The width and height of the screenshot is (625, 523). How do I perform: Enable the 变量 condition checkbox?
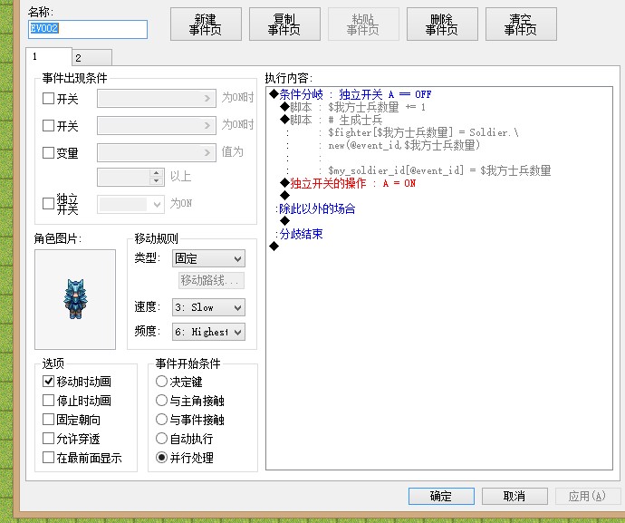click(x=48, y=152)
